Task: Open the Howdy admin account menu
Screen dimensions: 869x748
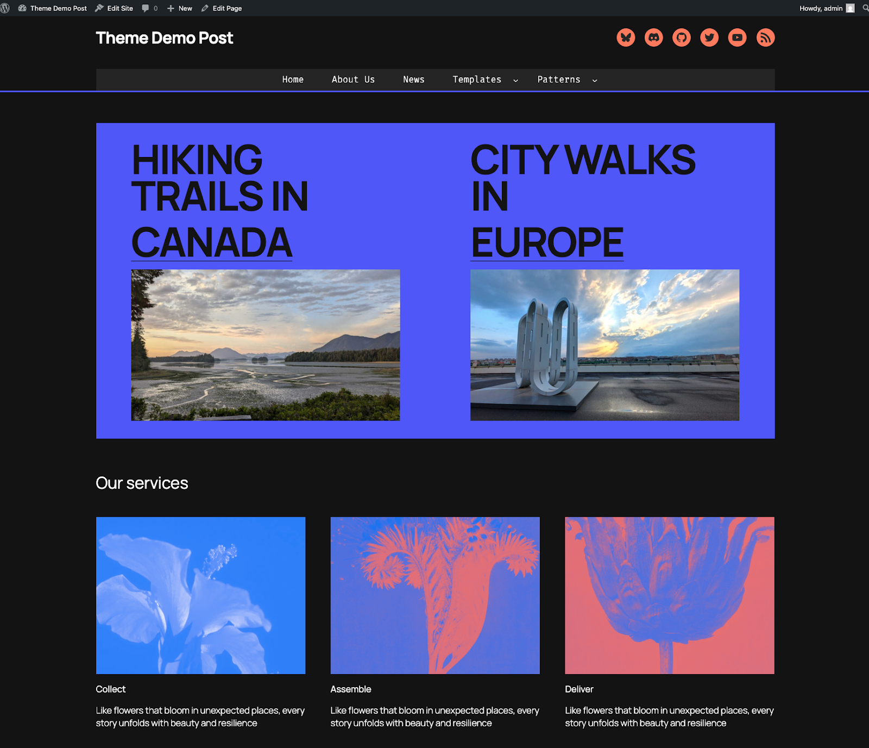Action: [821, 8]
